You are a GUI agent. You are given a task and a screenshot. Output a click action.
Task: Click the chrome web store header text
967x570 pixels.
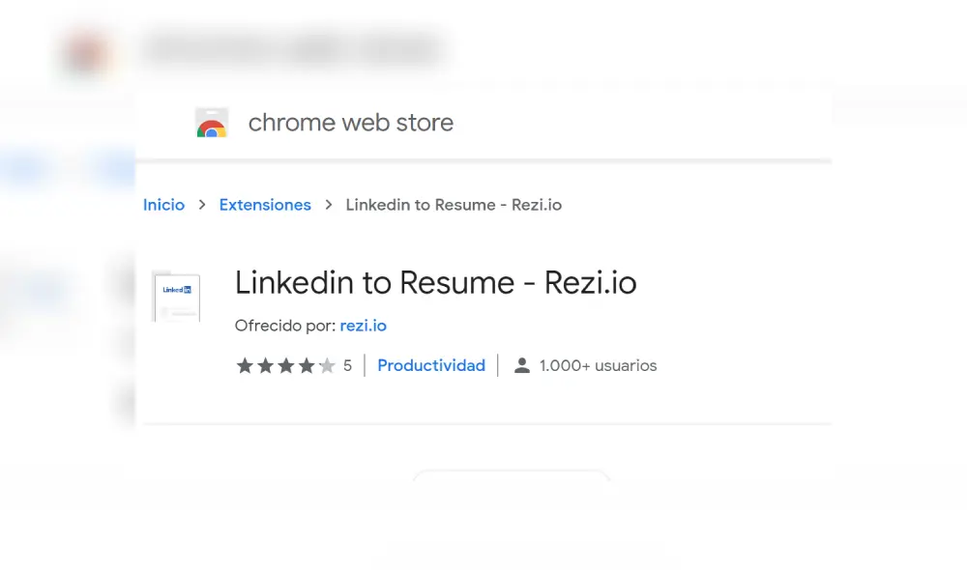350,123
